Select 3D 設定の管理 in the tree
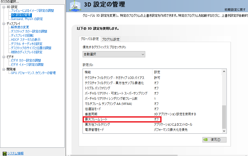Screen dimensions: 248x156 pyautogui.click(x=21, y=15)
